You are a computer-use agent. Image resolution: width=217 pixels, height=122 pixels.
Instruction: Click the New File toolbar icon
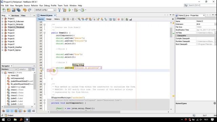click(4, 10)
